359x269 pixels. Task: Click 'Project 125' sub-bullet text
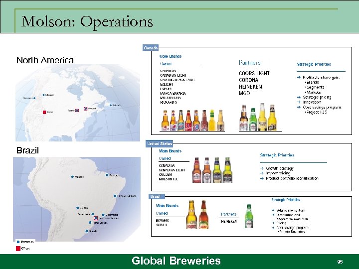tap(317, 112)
